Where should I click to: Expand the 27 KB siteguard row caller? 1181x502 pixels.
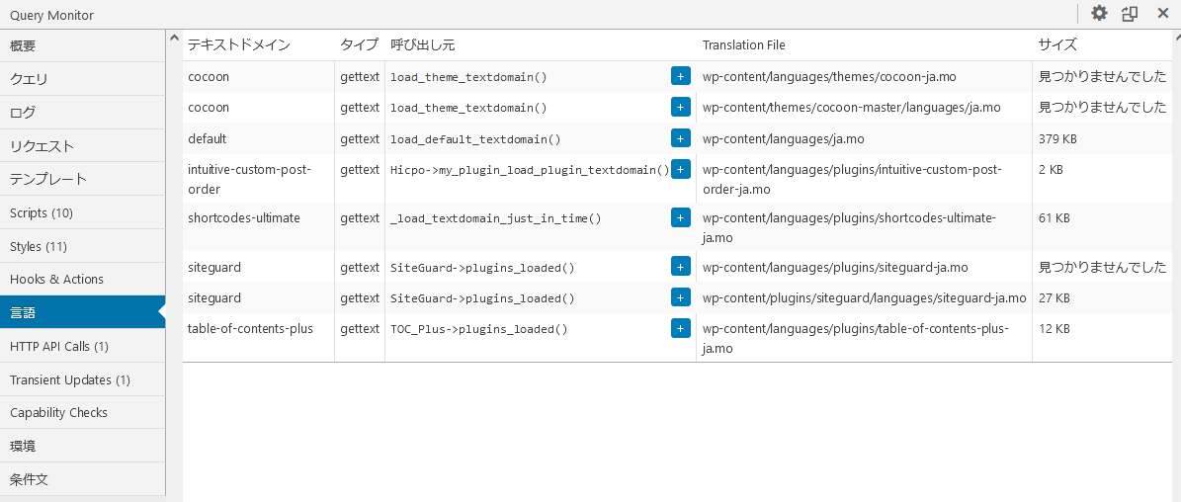pos(680,297)
